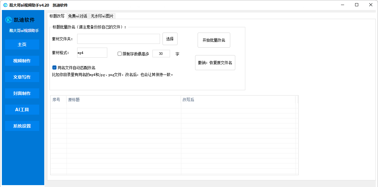378x187 pixels.
Task: Select 封面制作 in the sidebar
Action: [x=22, y=93]
